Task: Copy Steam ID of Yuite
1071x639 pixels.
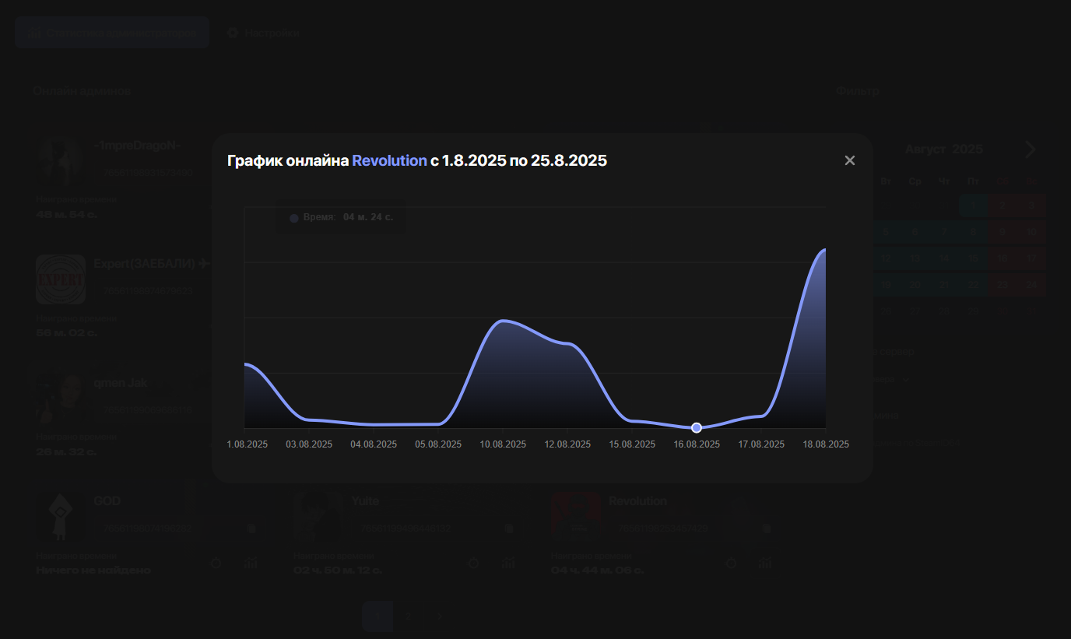Action: pos(509,529)
